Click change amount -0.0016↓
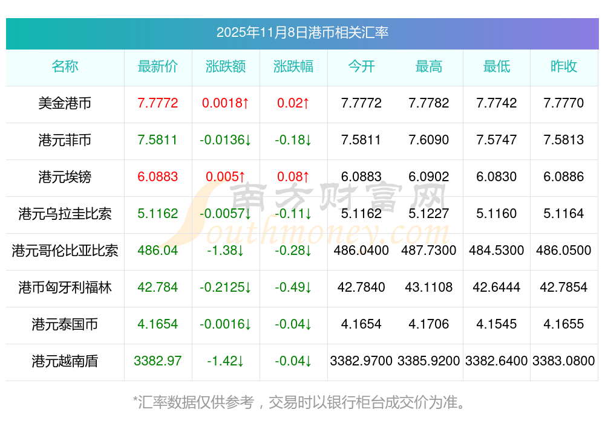 tap(226, 324)
